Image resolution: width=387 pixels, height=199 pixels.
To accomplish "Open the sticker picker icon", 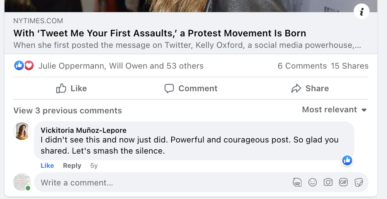I will 358,182.
